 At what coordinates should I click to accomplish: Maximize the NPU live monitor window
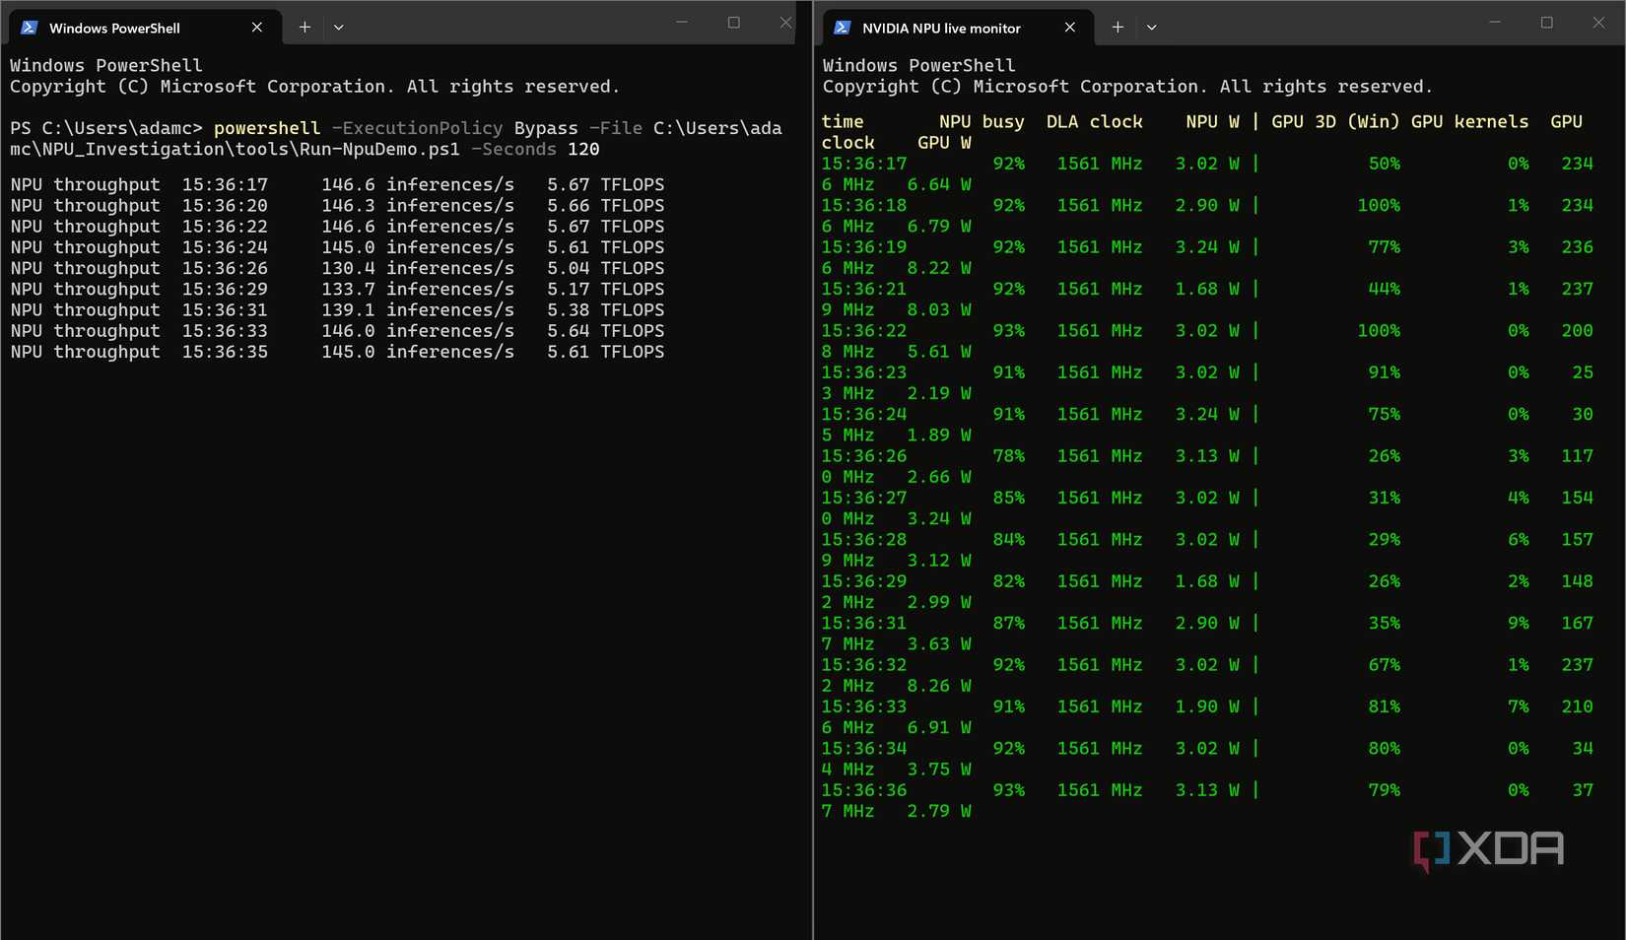click(x=1547, y=23)
